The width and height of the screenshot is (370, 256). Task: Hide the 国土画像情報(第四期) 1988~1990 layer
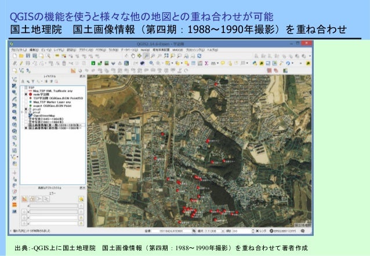26,128
